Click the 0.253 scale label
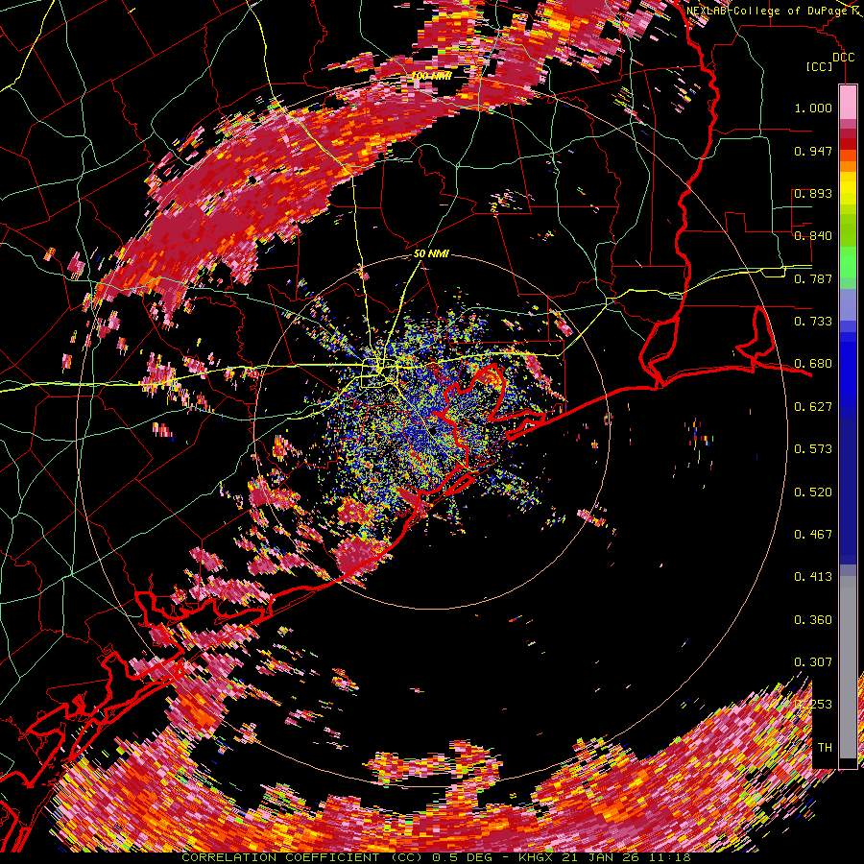This screenshot has width=864, height=864. [x=813, y=705]
